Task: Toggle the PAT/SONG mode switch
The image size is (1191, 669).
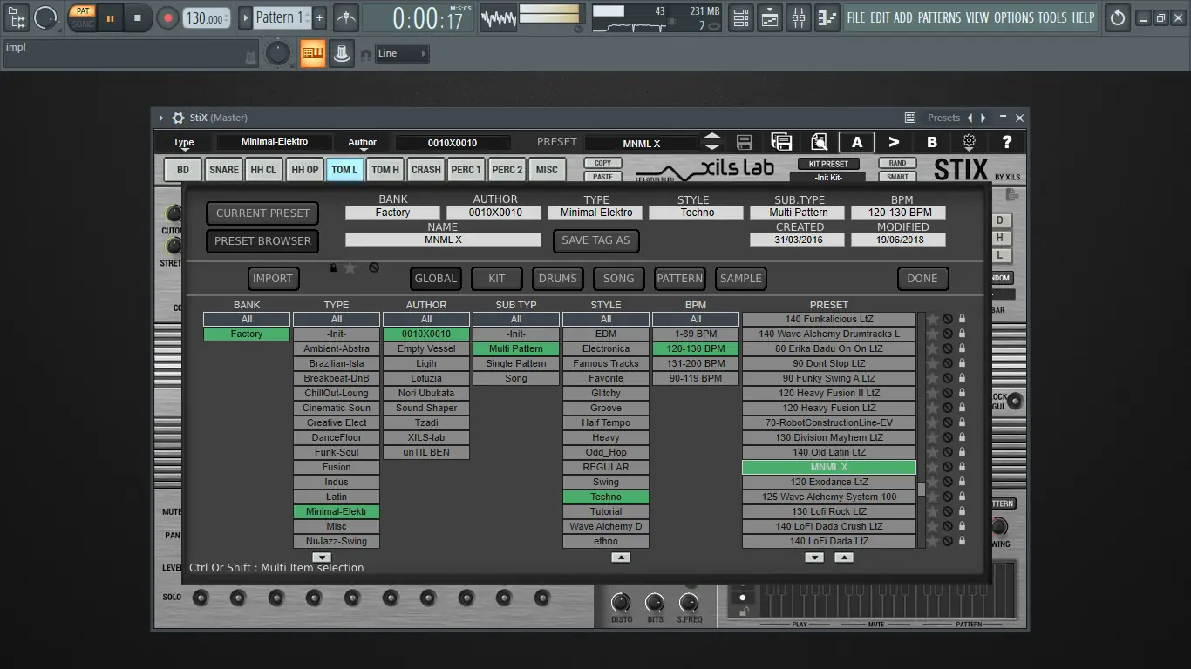Action: 83,17
